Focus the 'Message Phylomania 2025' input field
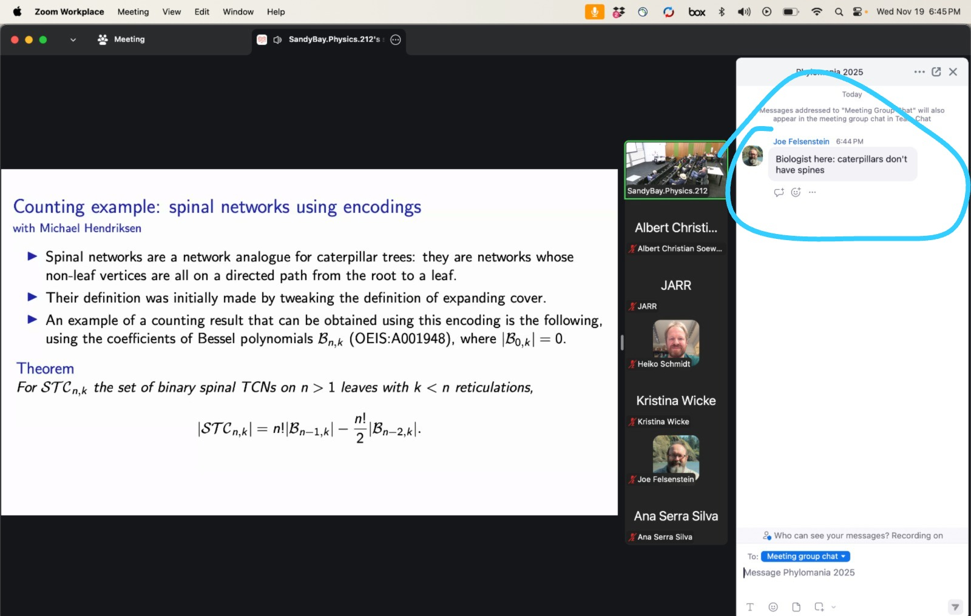Viewport: 971px width, 616px height. [850, 572]
